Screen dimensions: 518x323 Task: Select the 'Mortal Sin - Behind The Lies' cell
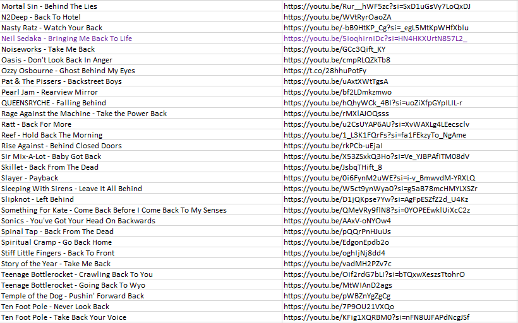coord(141,6)
